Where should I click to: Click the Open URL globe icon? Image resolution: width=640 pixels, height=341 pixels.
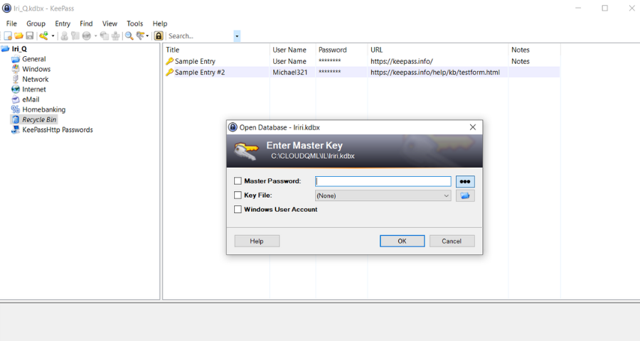click(86, 36)
